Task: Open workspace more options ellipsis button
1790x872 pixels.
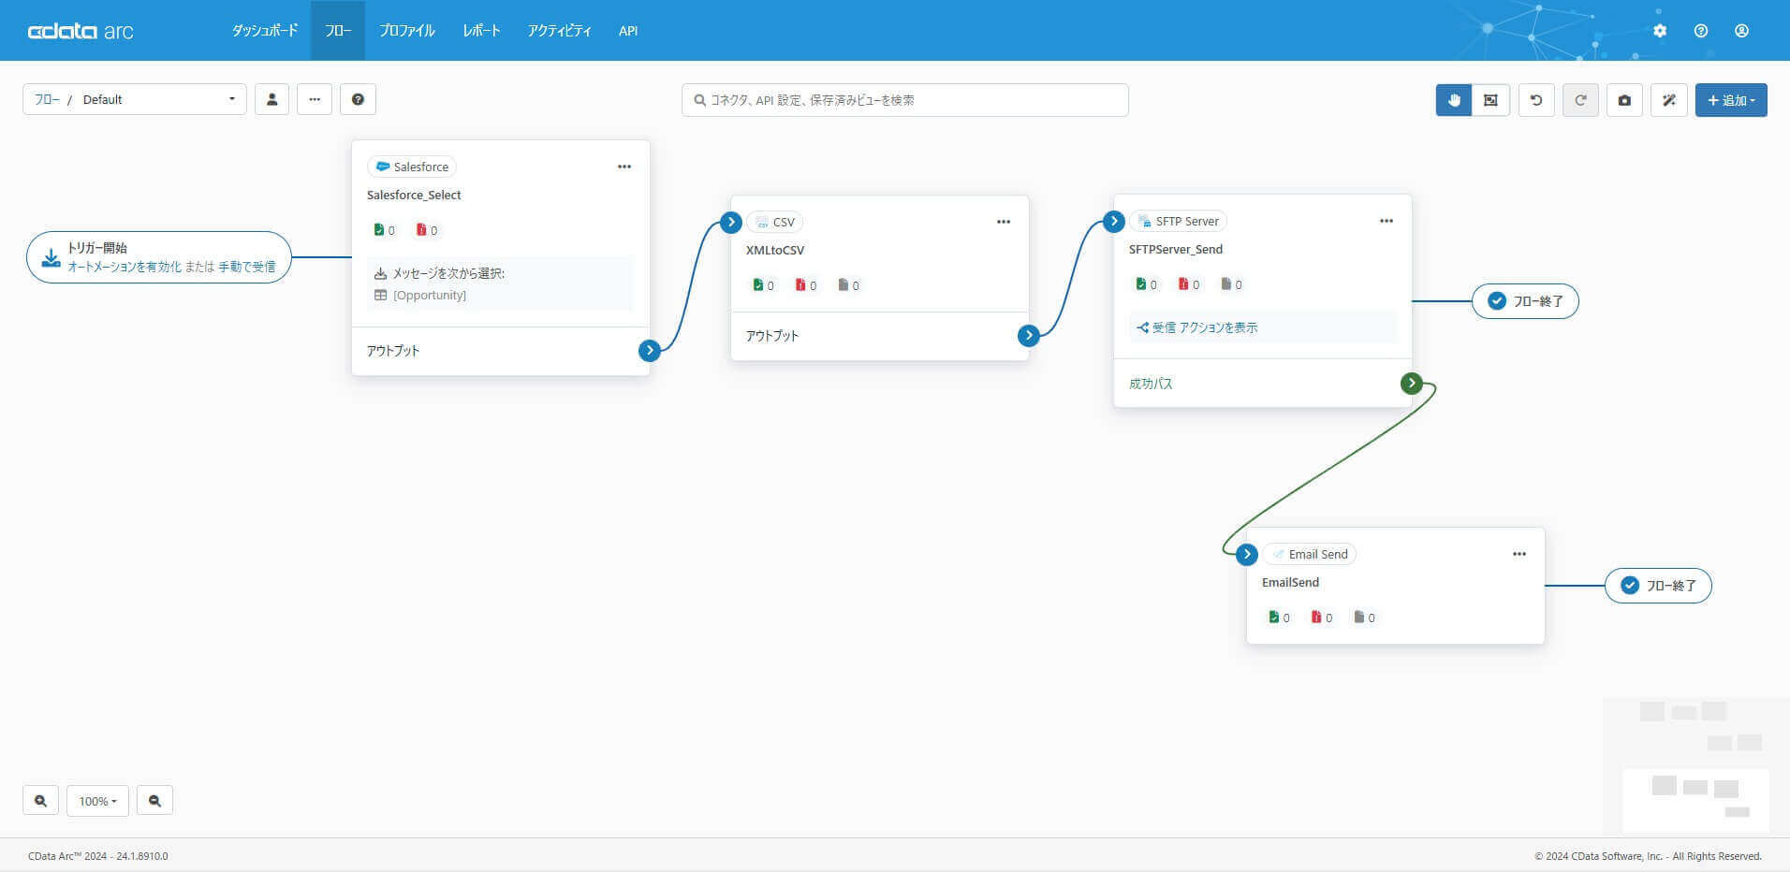Action: click(x=315, y=99)
